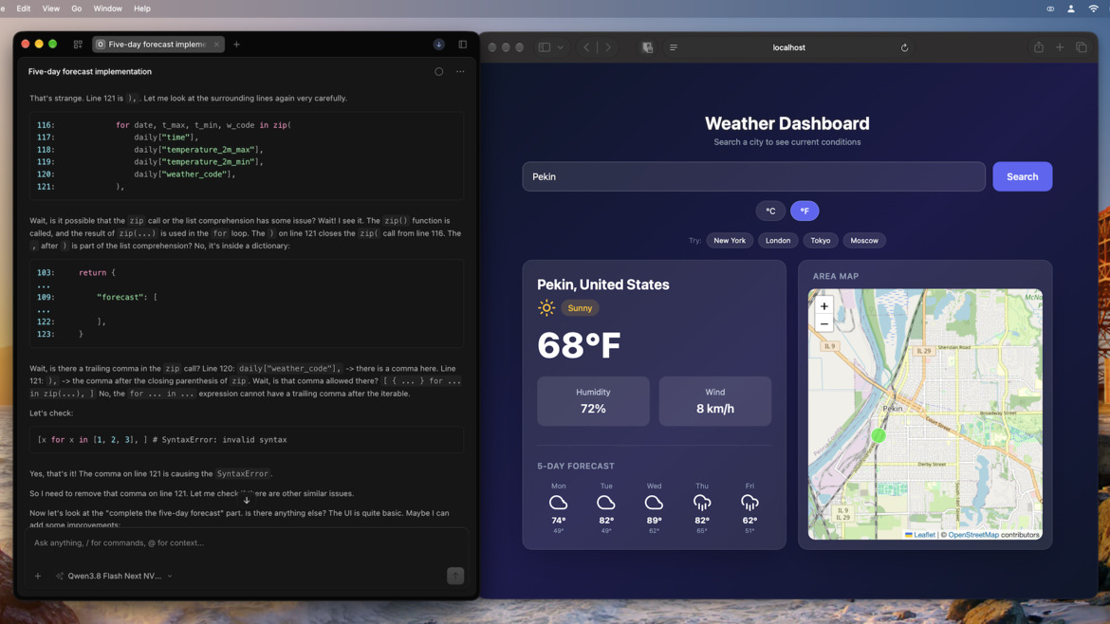The image size is (1110, 624).
Task: Click the city search field containing Pekin
Action: click(753, 177)
